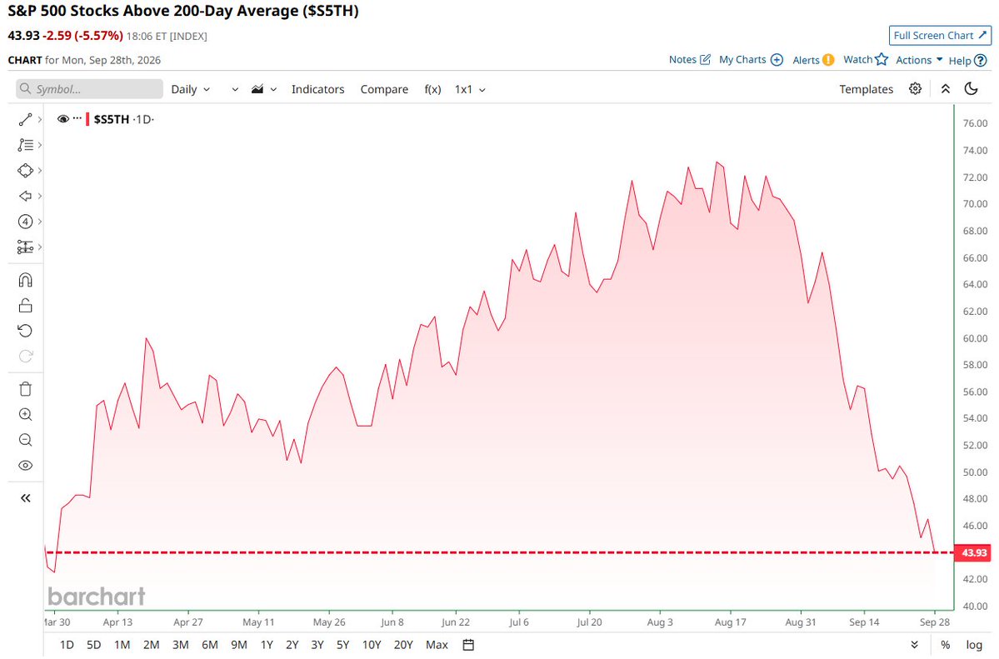Image resolution: width=999 pixels, height=659 pixels.
Task: Toggle log scale button
Action: click(x=973, y=645)
